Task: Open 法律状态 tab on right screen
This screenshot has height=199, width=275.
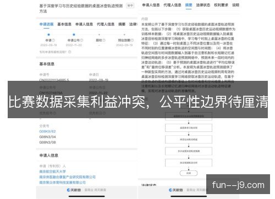Action: [x=203, y=5]
